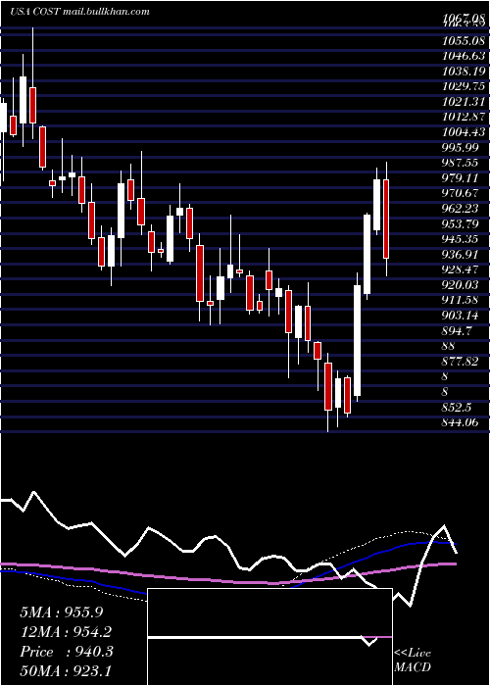Click the 903.14 price level label

coord(461,316)
